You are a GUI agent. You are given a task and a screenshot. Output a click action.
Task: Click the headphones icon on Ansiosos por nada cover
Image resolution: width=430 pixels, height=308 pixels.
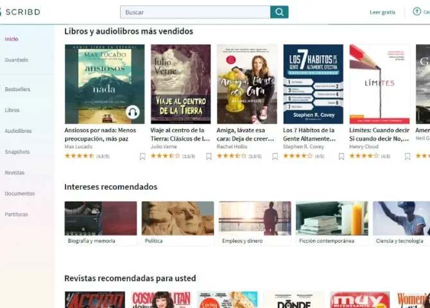coord(133,112)
